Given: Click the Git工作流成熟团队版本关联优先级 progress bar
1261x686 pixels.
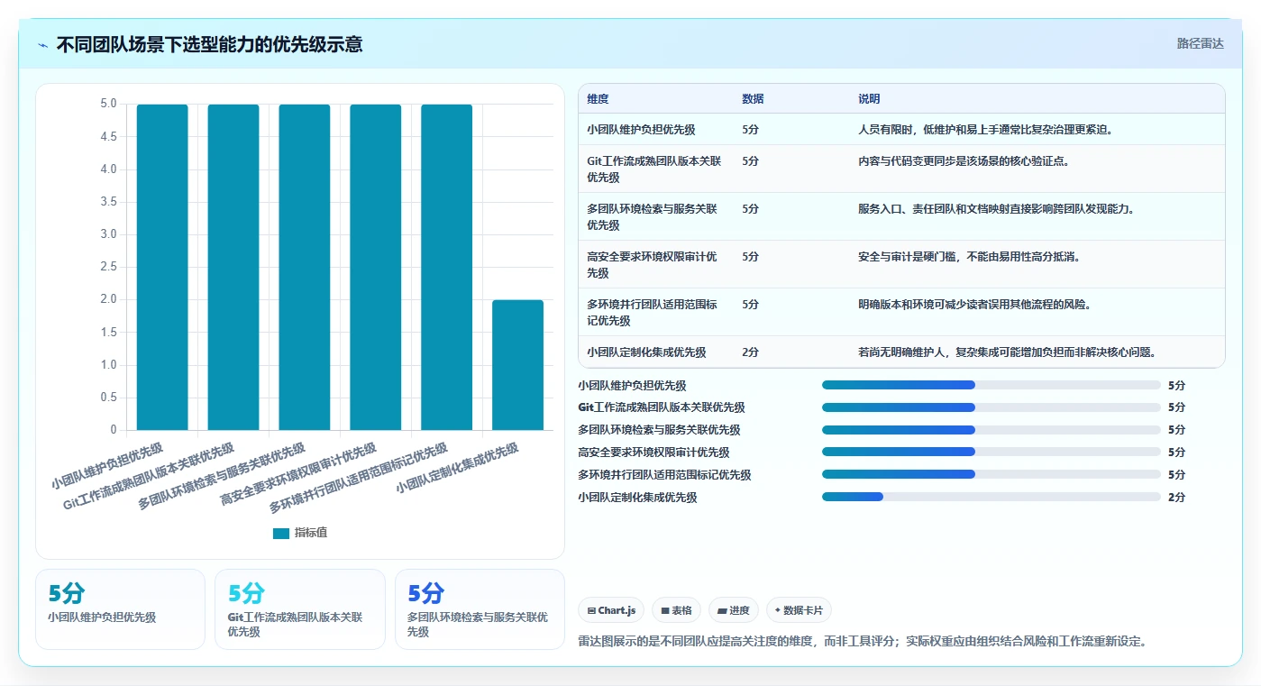Looking at the screenshot, I should click(991, 407).
